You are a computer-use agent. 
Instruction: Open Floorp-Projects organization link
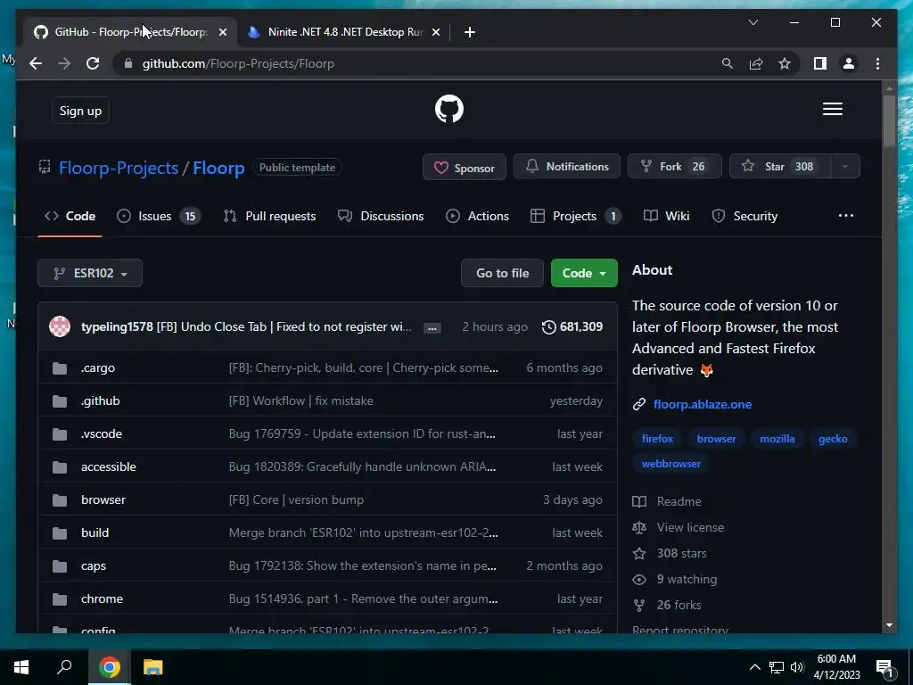pos(119,168)
